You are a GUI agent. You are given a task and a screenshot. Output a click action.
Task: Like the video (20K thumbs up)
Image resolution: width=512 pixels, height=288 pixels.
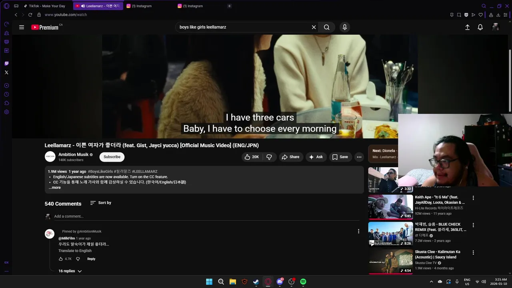[252, 157]
